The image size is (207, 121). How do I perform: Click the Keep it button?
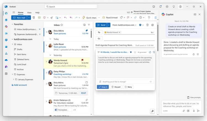[103, 87]
